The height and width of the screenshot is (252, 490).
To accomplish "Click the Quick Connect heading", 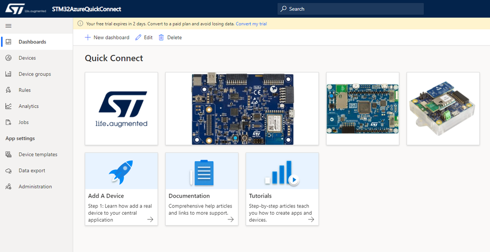I will (x=114, y=58).
